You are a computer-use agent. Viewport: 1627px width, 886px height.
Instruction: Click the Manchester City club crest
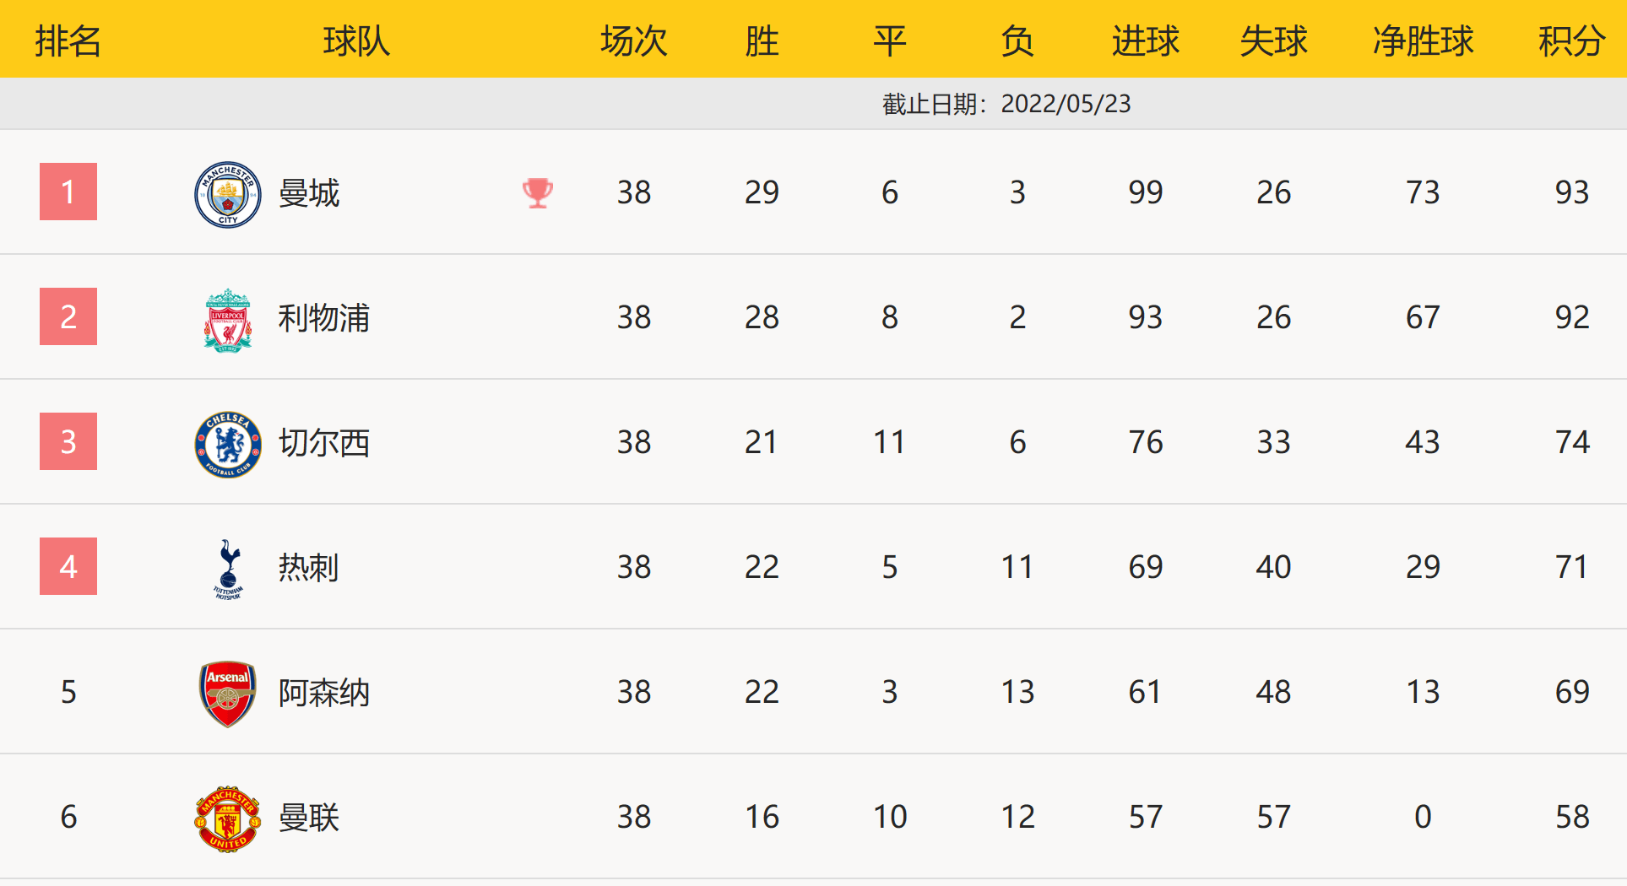pyautogui.click(x=227, y=194)
